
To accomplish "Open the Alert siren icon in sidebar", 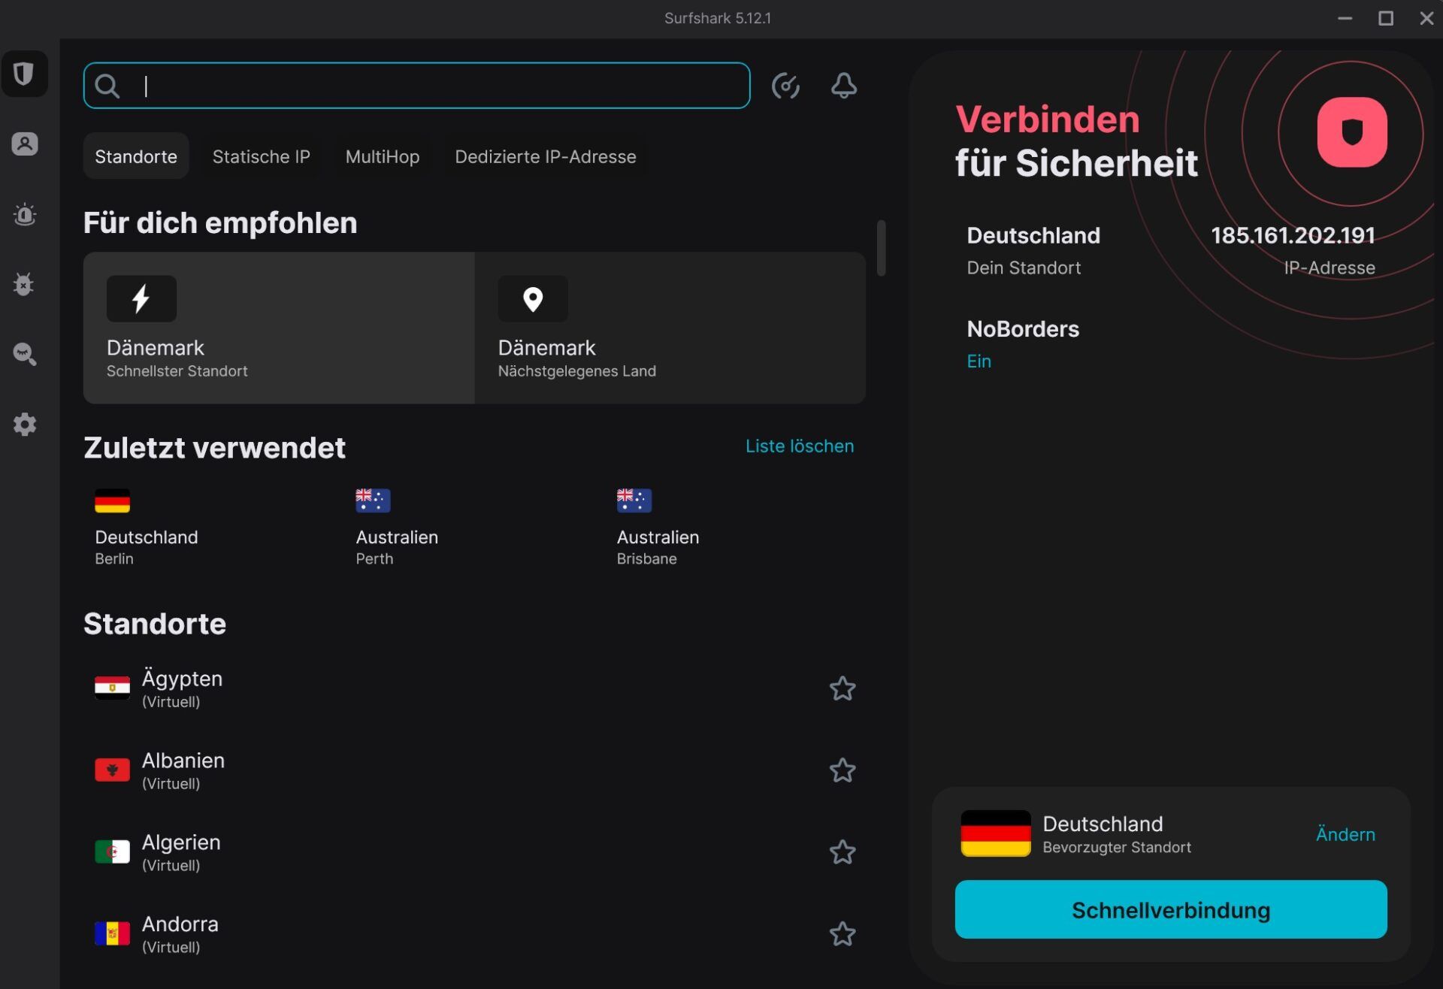I will [24, 214].
